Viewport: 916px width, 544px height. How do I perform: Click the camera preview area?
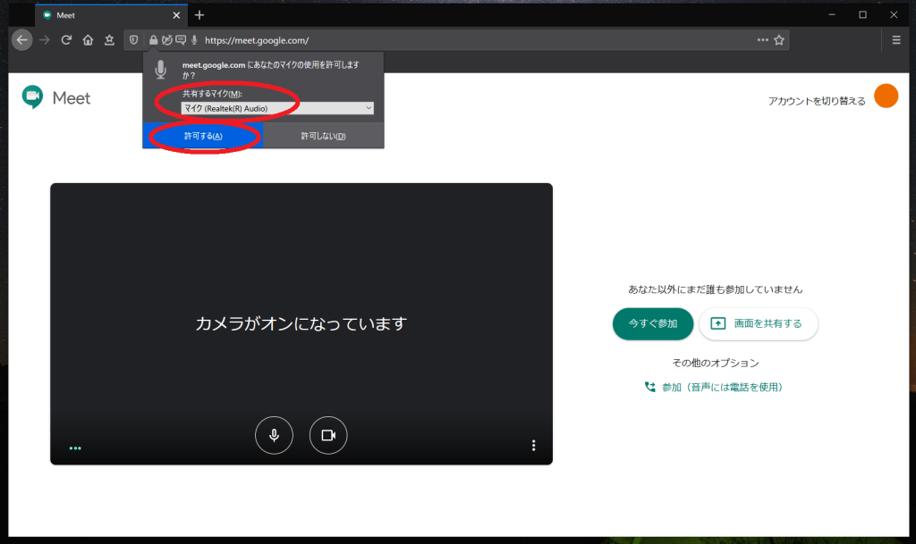coord(301,323)
